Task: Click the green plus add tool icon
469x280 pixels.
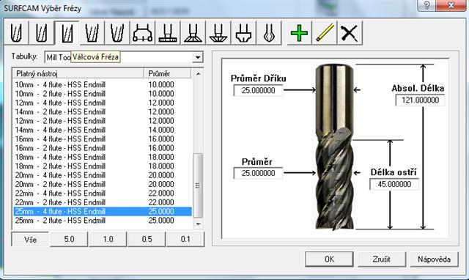Action: 299,33
